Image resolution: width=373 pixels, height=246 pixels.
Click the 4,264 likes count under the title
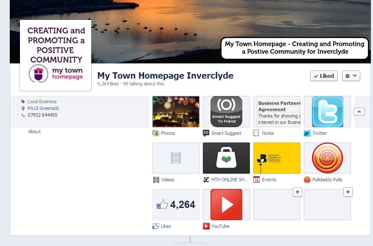(x=108, y=84)
